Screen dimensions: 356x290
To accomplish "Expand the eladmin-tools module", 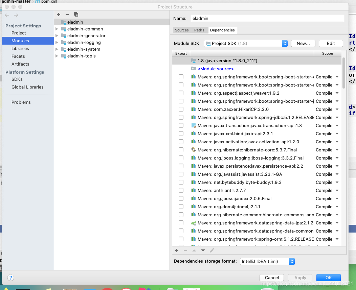I will [x=57, y=56].
